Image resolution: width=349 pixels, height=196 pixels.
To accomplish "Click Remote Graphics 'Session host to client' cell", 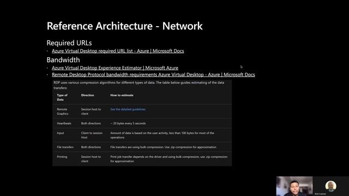I will [91, 111].
